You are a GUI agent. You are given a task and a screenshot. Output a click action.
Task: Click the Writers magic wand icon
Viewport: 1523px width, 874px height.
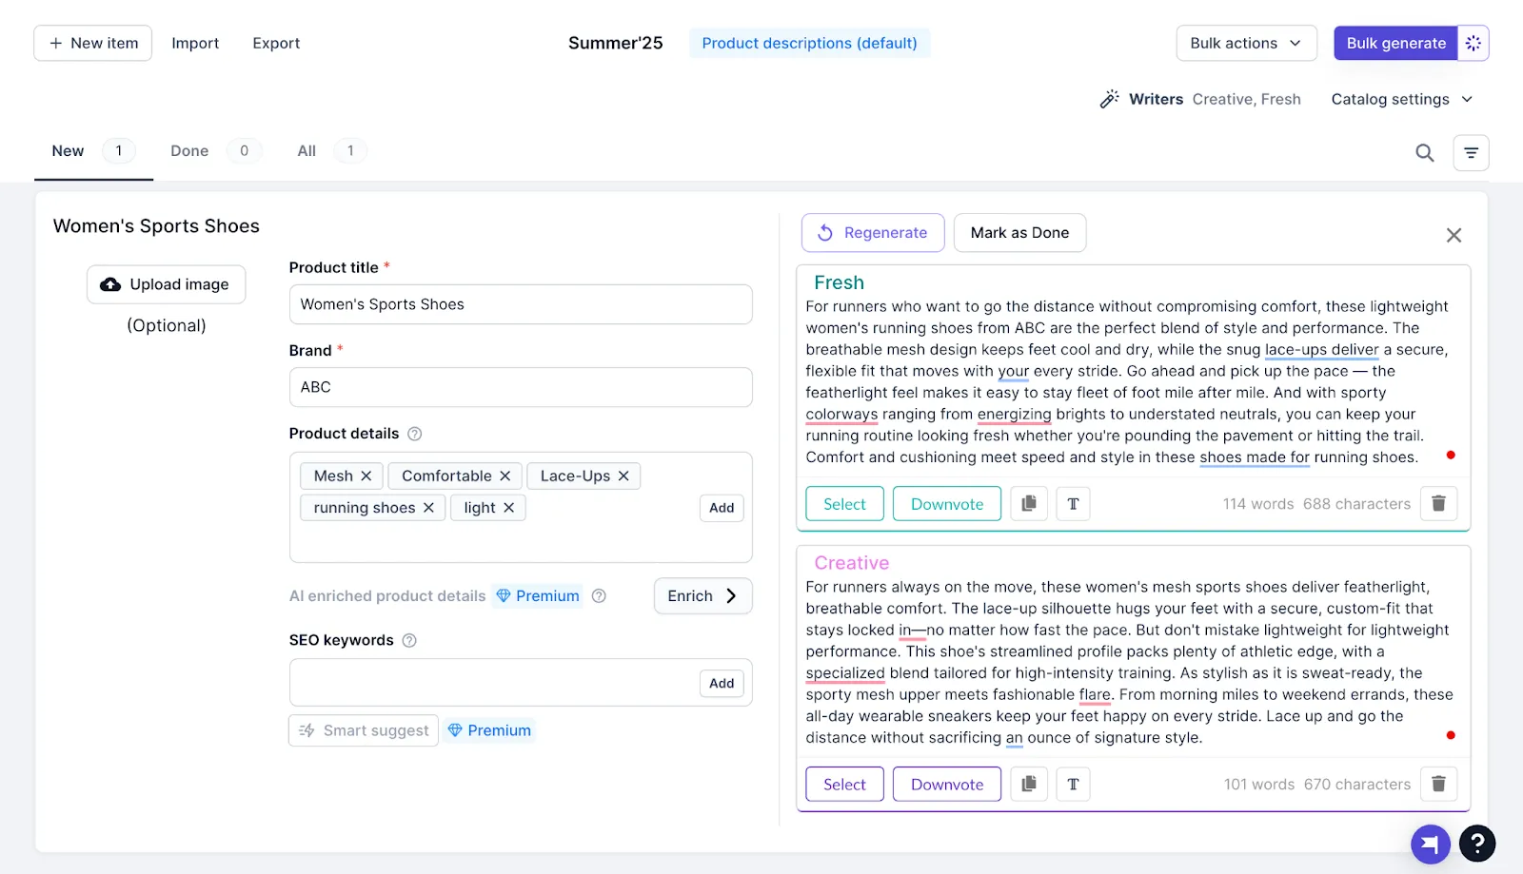[1109, 99]
